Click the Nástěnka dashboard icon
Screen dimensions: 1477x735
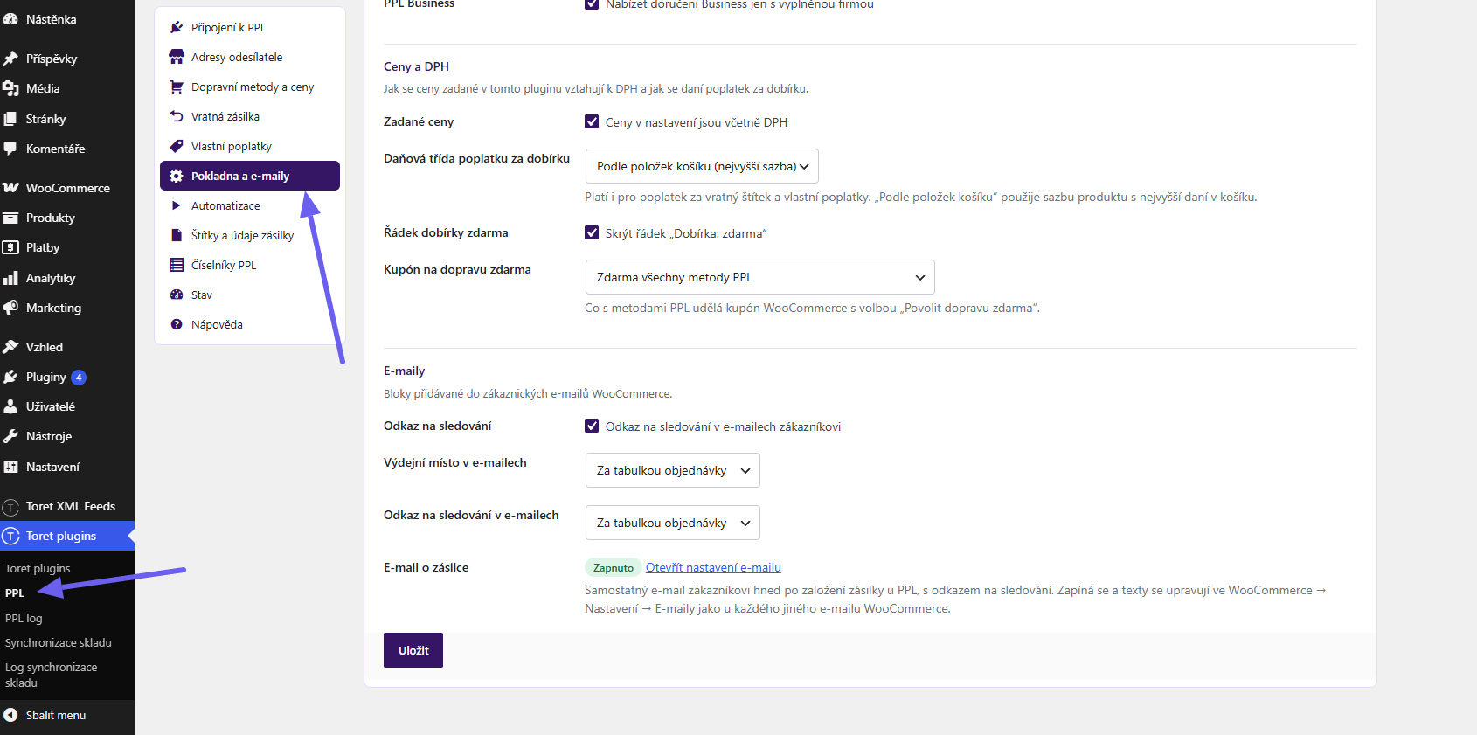pos(10,19)
